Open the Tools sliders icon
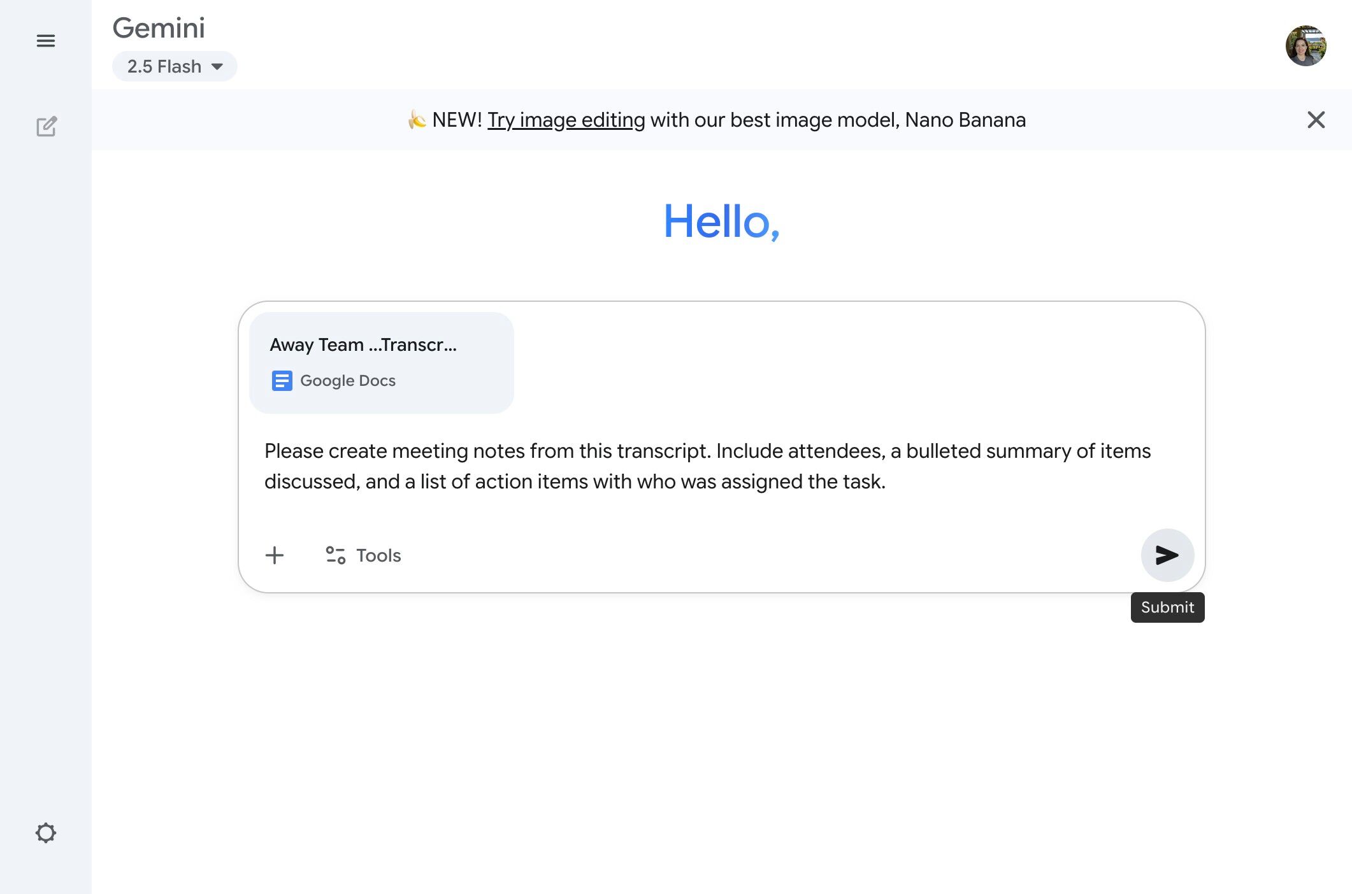Image resolution: width=1352 pixels, height=894 pixels. point(335,555)
